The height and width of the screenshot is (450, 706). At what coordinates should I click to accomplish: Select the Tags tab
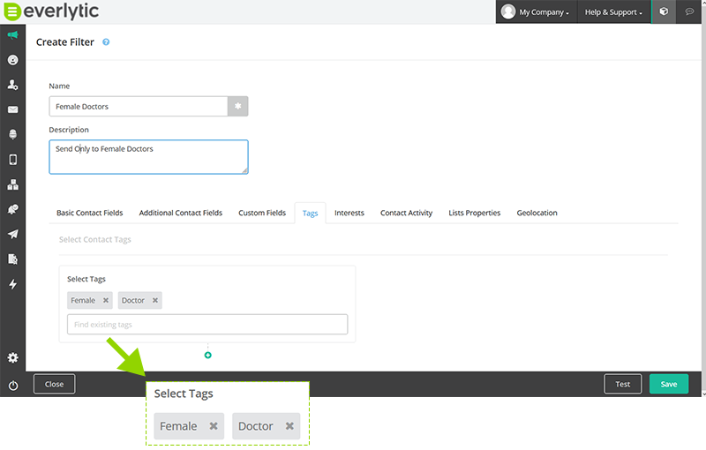pos(311,213)
